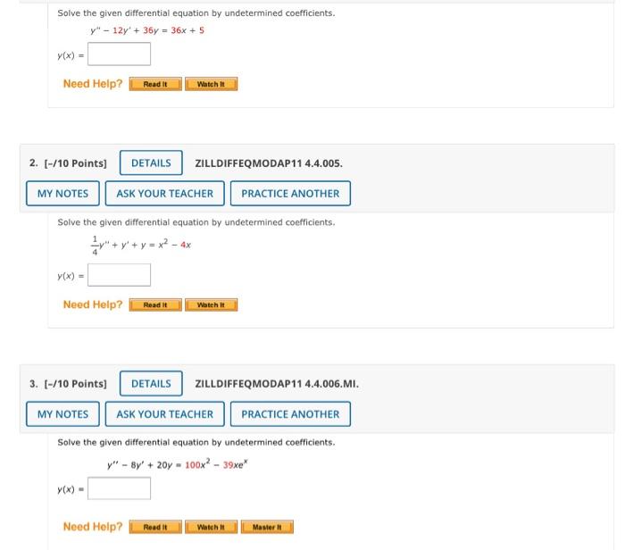Click ASK YOUR TEACHER for question 3
Viewport: 625px width, 550px height.
point(165,414)
